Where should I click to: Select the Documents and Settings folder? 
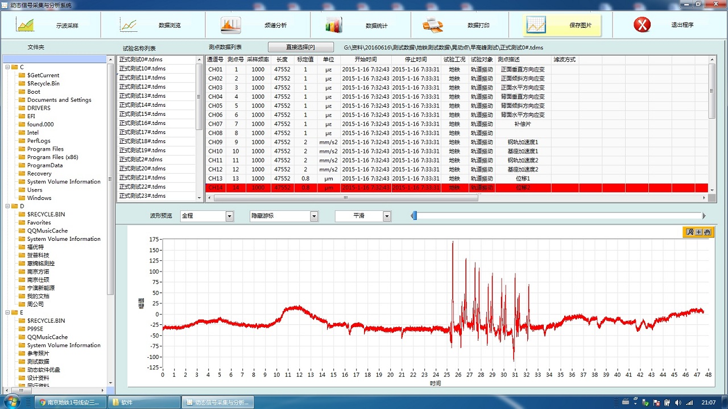[59, 99]
